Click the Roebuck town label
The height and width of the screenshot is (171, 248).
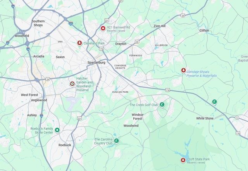pyautogui.click(x=65, y=145)
